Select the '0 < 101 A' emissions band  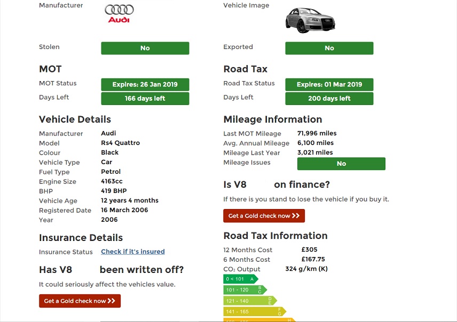point(241,279)
